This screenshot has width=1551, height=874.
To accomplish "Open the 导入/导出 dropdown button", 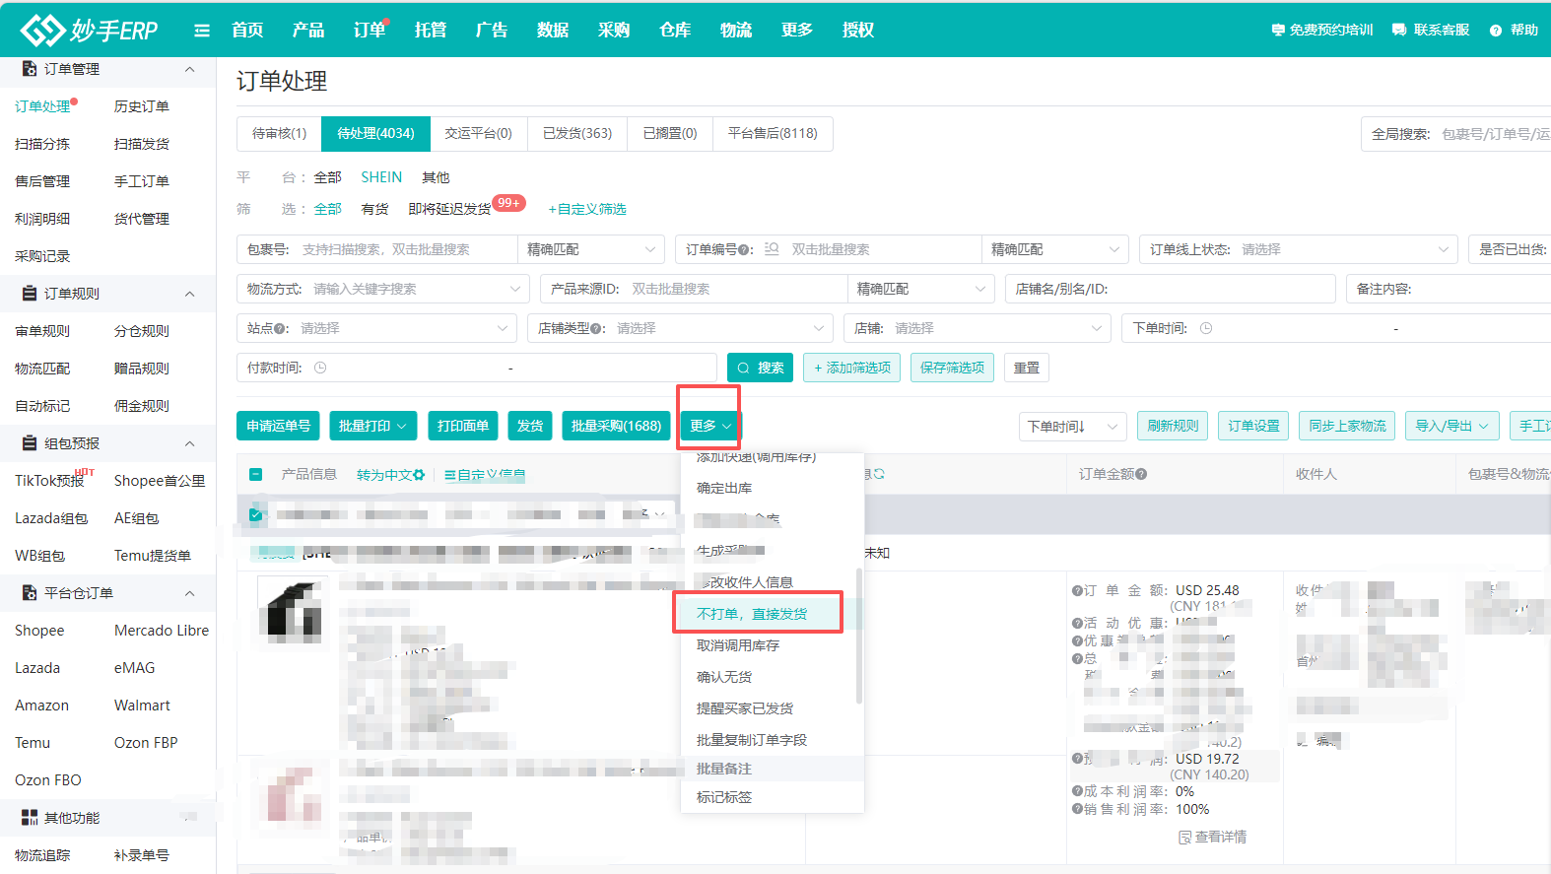I will pyautogui.click(x=1451, y=426).
